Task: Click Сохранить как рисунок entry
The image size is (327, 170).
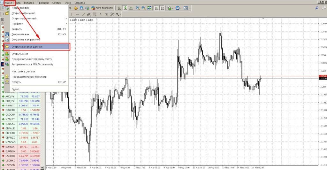Action: pyautogui.click(x=26, y=40)
